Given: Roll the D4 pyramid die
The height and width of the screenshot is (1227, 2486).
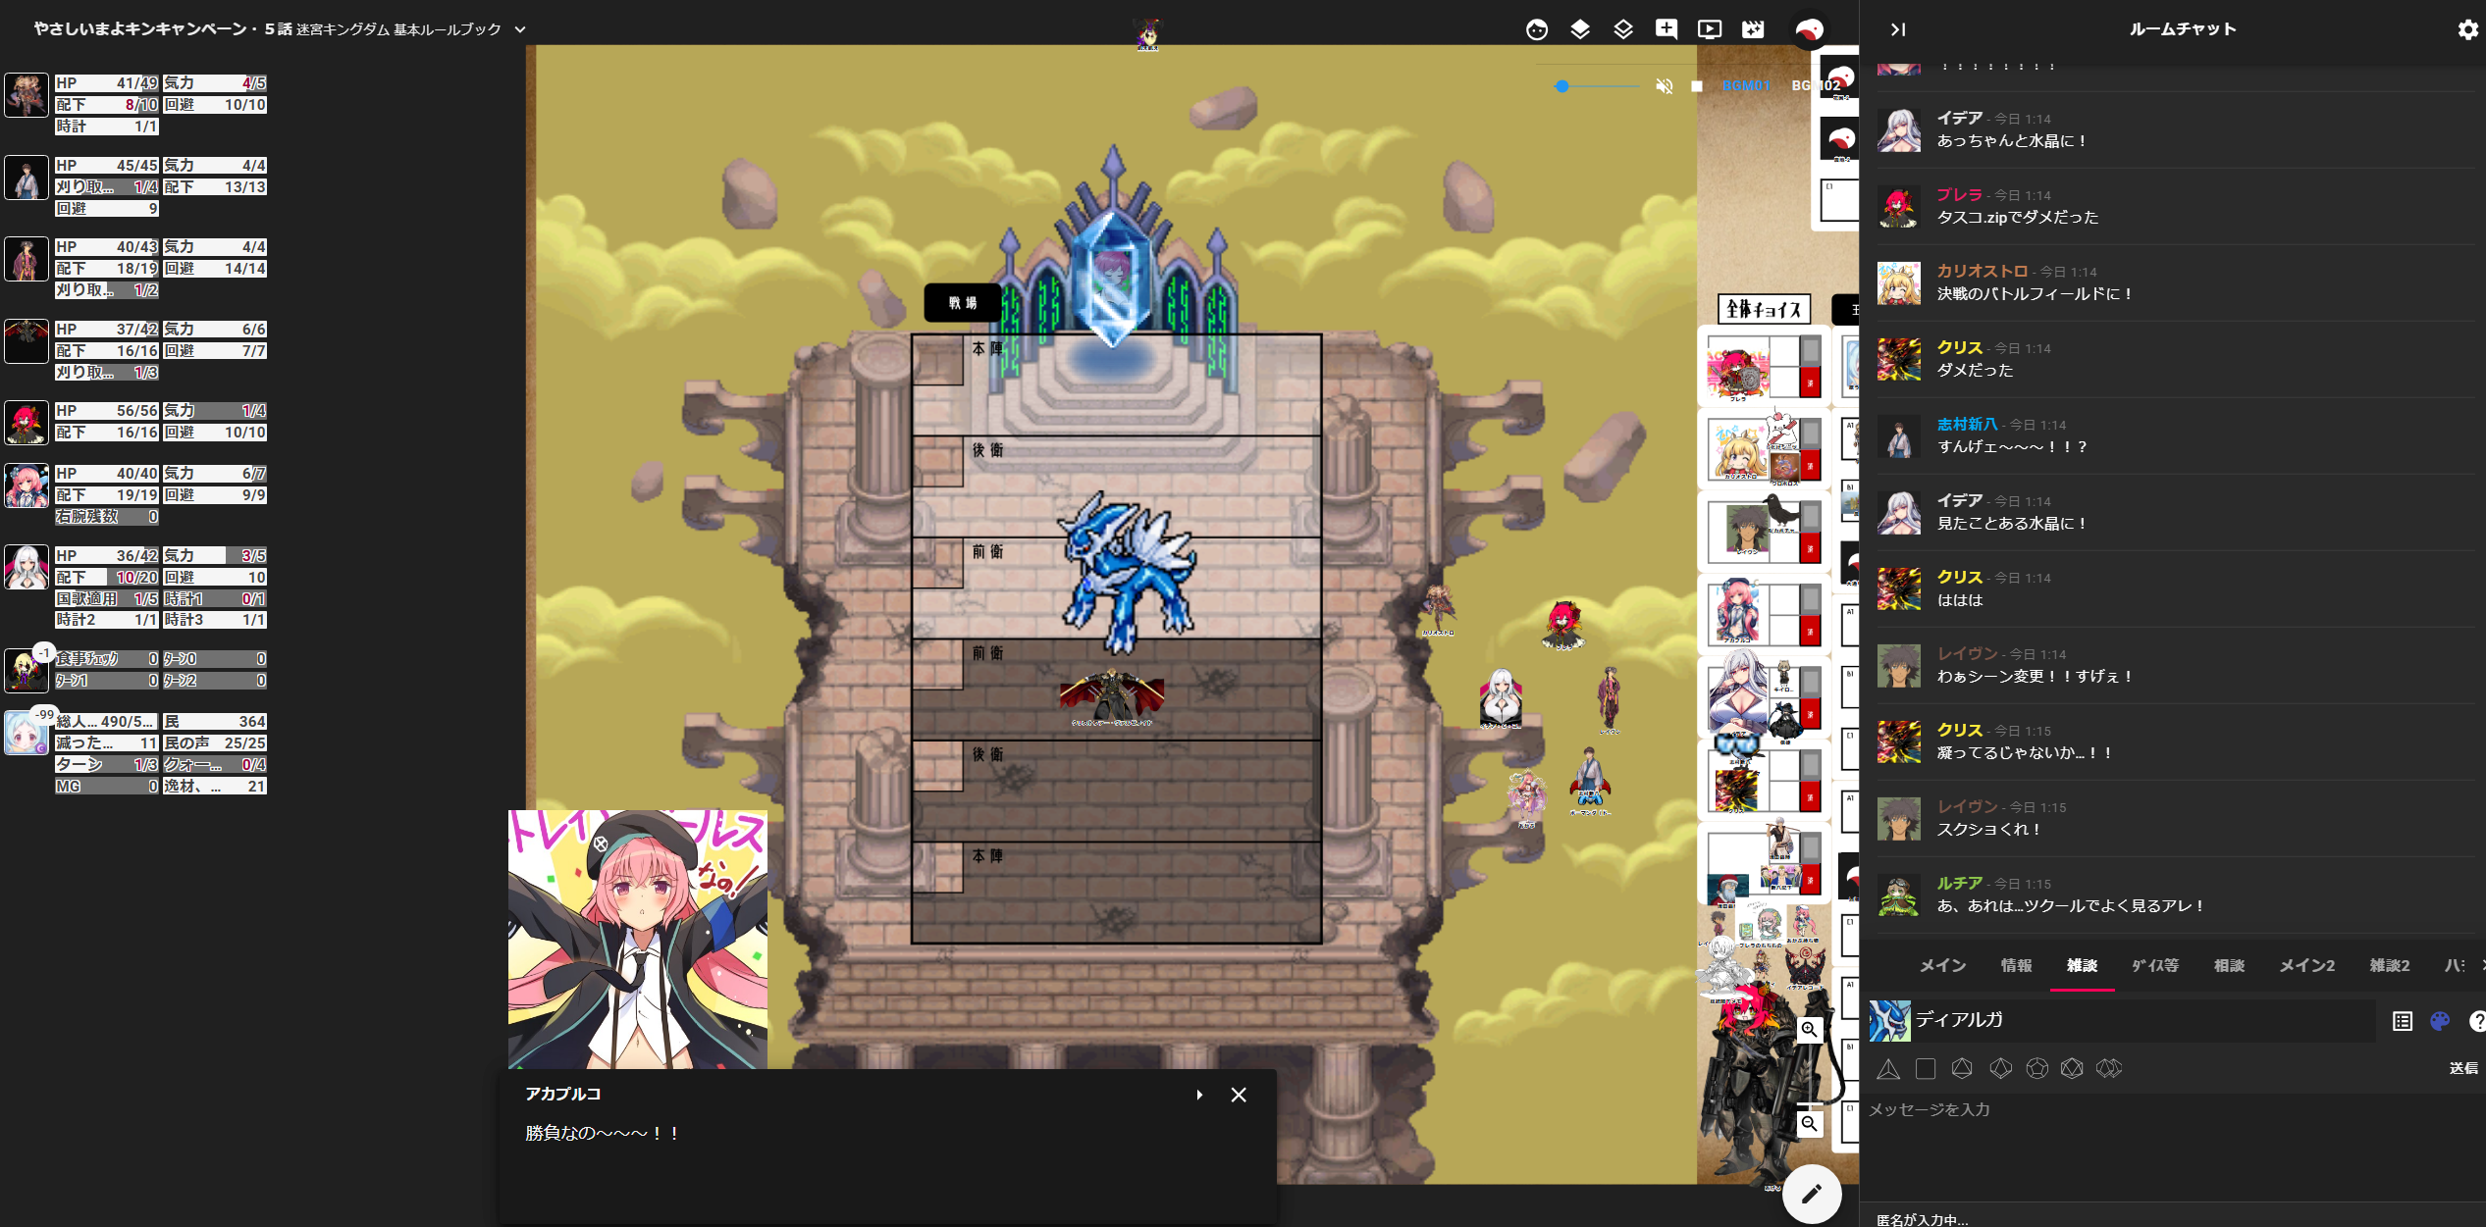Looking at the screenshot, I should click(1888, 1069).
